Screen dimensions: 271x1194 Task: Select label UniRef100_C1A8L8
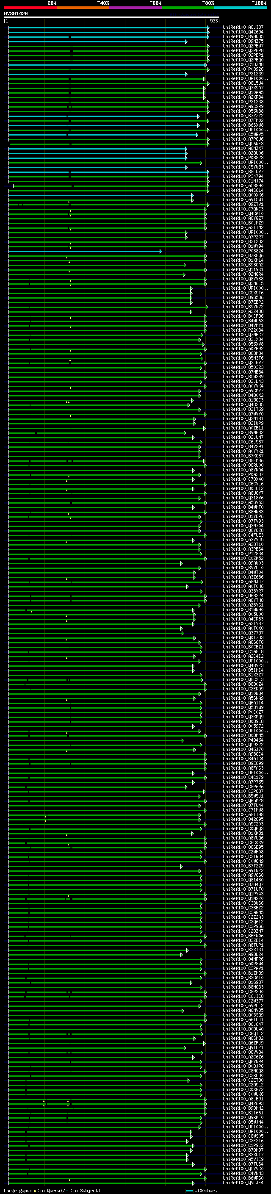pos(243,651)
